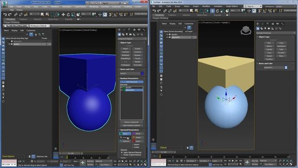This screenshot has height=168, width=298.
Task: Toggle Box001 visibility eye in right scene explorer
Action: pos(167,35)
